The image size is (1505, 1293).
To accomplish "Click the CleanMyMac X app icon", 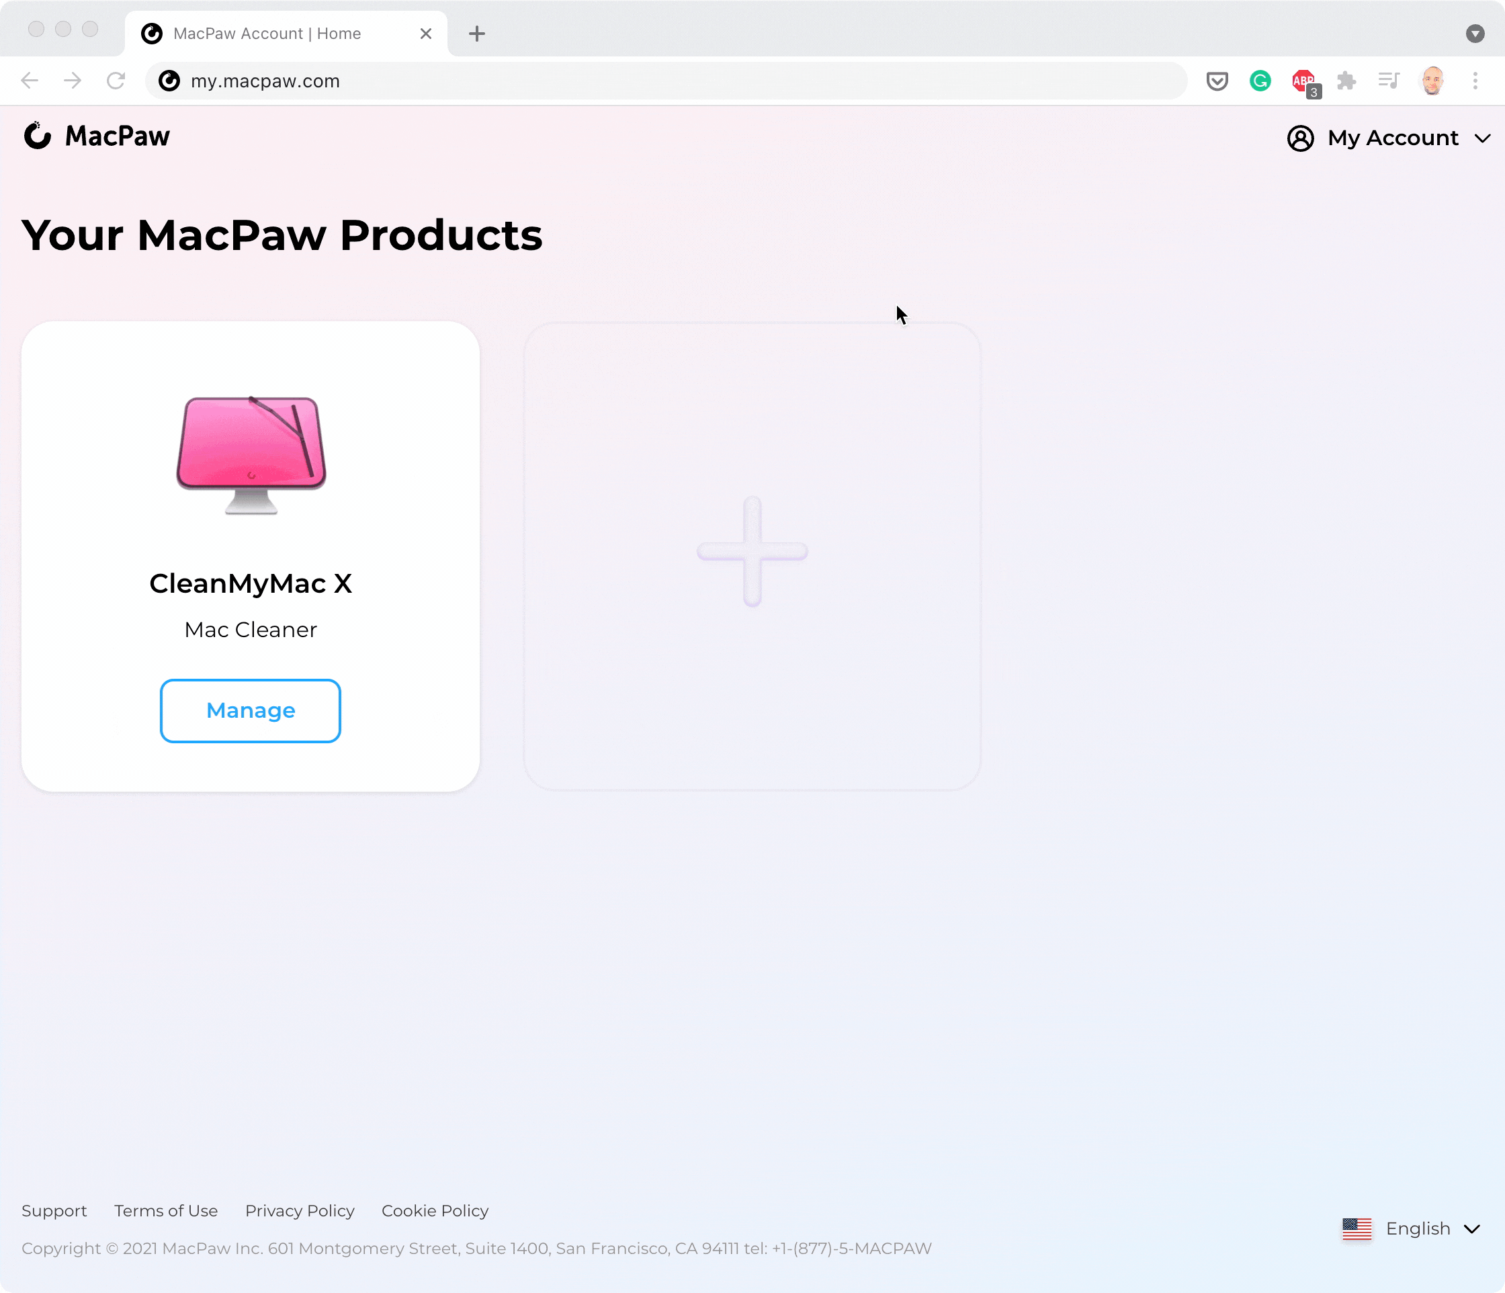I will coord(251,455).
